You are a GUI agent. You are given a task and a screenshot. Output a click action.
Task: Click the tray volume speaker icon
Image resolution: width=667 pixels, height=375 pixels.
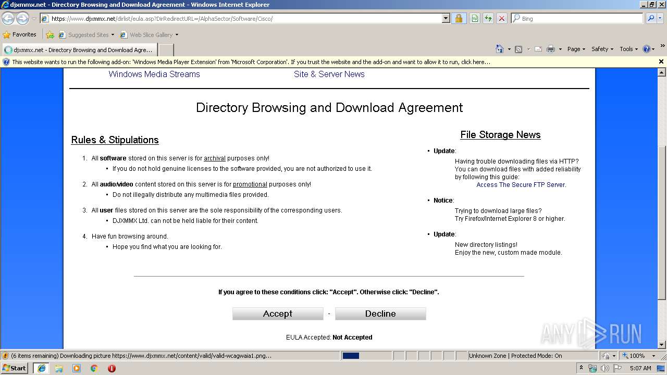point(605,368)
